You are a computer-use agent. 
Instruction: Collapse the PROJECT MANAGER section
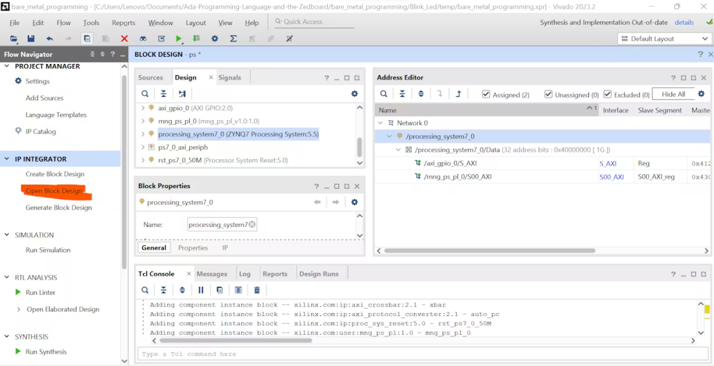(7, 67)
